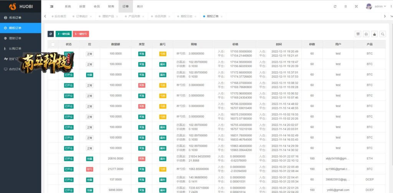393x193 pixels.
Task: Click the 币币订单 sidebar icon
Action: [5, 18]
